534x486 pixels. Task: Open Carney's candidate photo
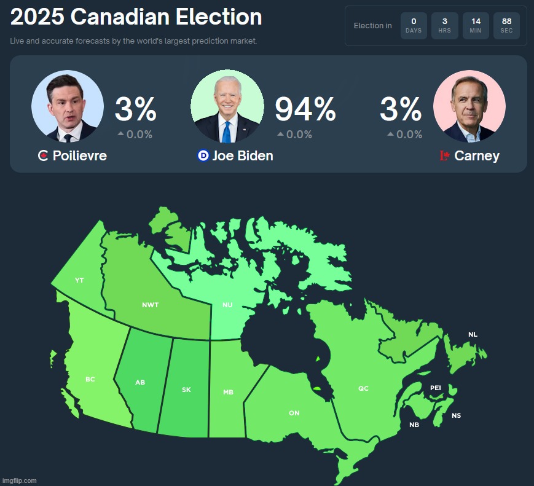[x=469, y=106]
